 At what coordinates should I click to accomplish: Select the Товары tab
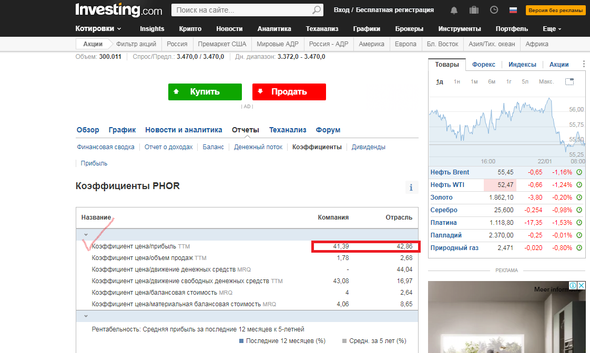[x=447, y=64]
